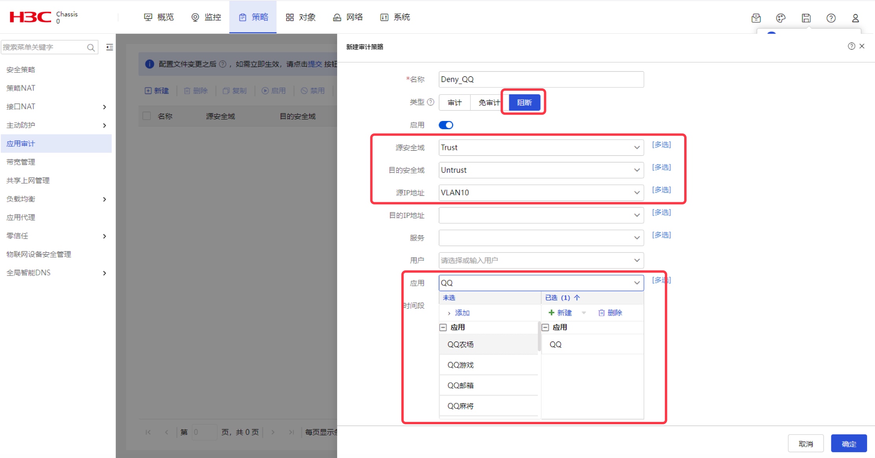
Task: Open the 用户 dropdown
Action: (x=541, y=260)
